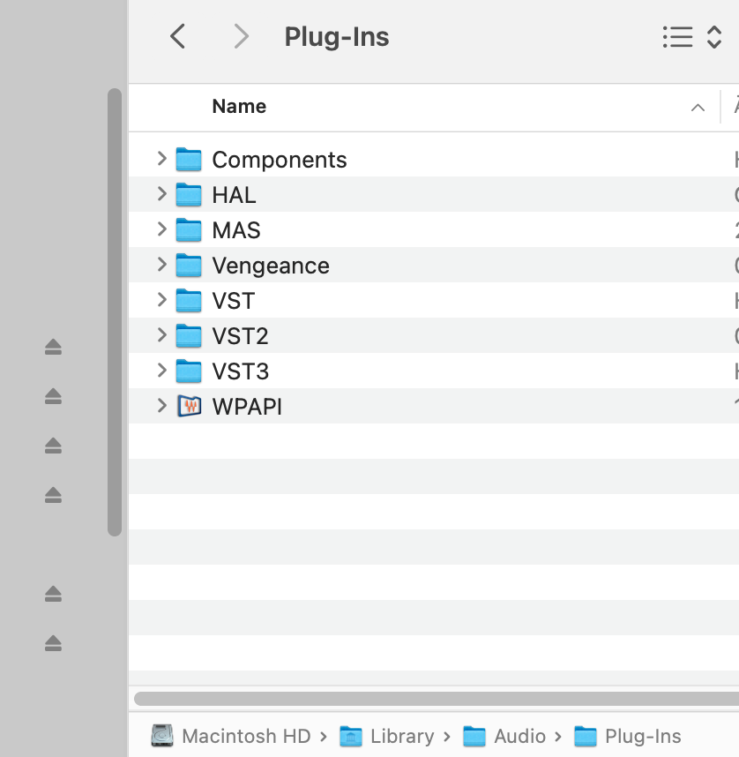Click the Audio folder icon in path bar
This screenshot has width=739, height=757.
[x=474, y=736]
